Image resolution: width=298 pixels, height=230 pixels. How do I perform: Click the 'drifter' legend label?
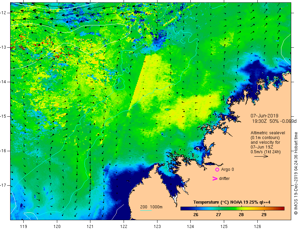point(224,179)
